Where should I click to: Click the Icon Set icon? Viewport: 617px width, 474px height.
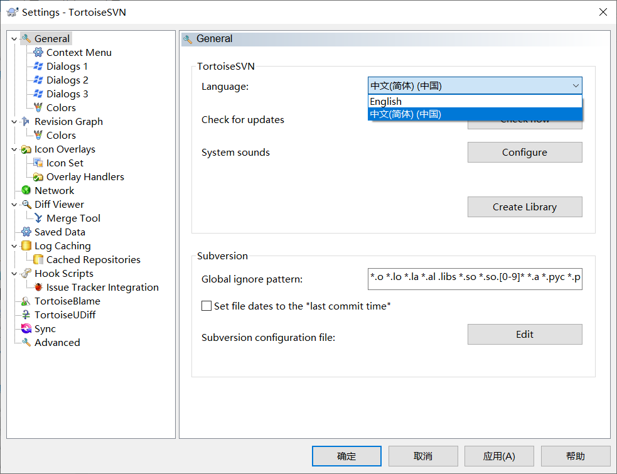(38, 163)
